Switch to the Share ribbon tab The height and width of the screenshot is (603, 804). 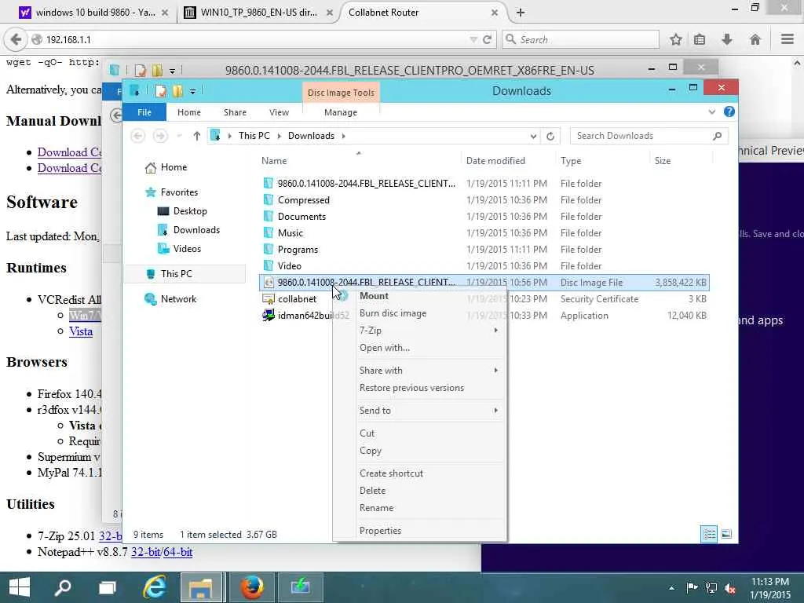235,112
